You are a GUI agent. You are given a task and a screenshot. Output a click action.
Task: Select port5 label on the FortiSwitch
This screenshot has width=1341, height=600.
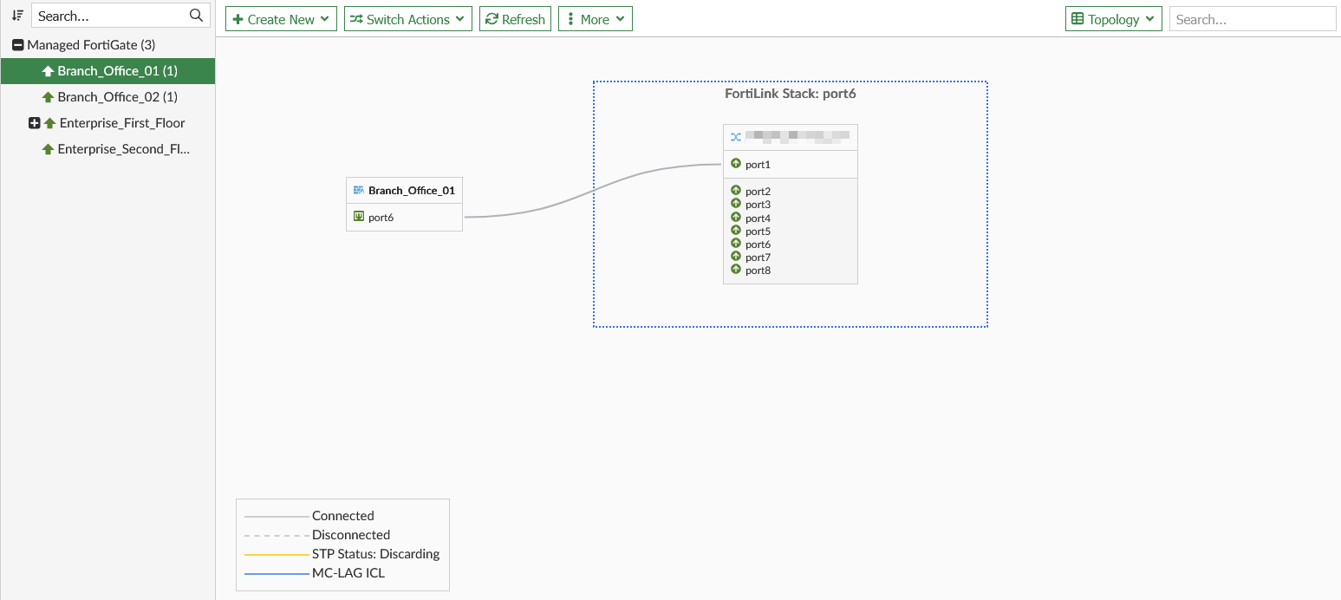tap(758, 232)
